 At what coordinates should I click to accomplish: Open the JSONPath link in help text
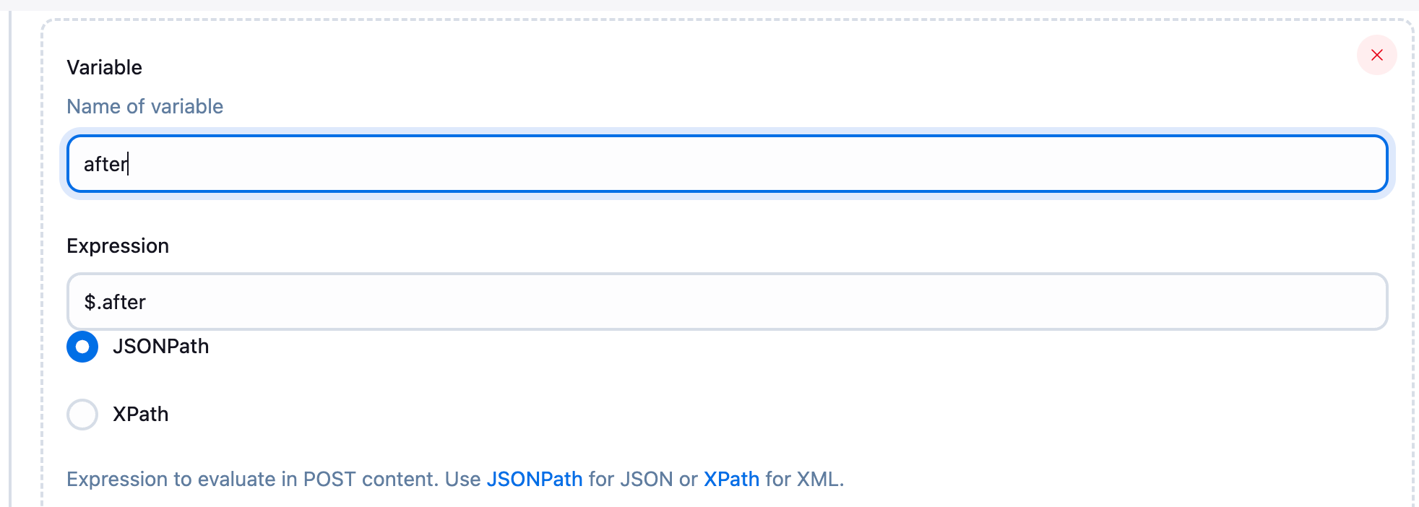tap(534, 480)
